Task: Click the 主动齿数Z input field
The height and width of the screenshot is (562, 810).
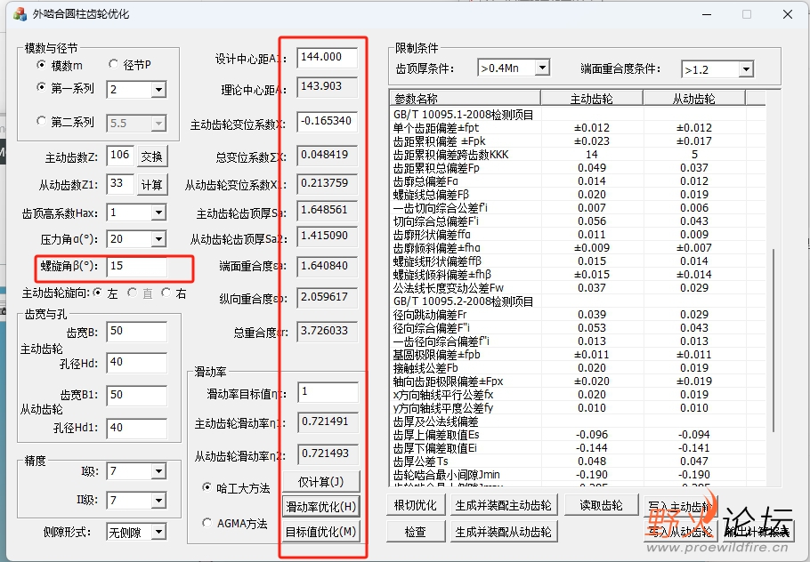Action: (x=120, y=156)
